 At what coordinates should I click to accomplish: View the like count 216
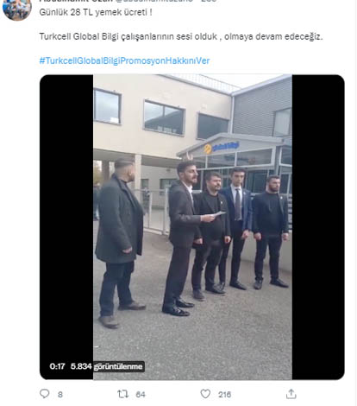(224, 395)
